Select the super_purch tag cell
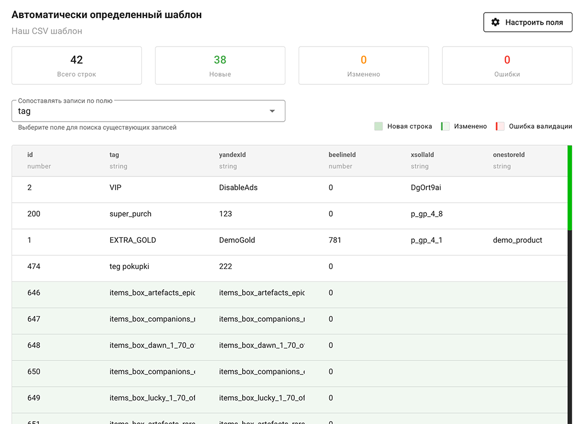Image resolution: width=584 pixels, height=424 pixels. (130, 214)
